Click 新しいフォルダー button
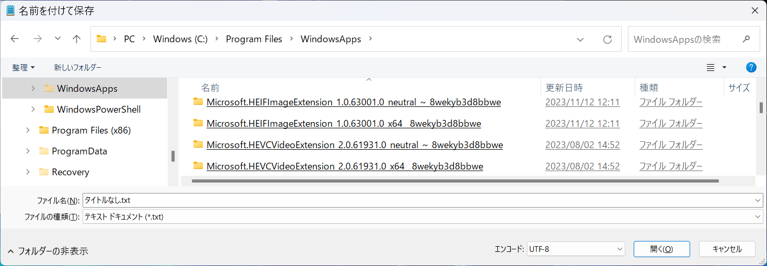This screenshot has width=767, height=266. click(x=78, y=68)
